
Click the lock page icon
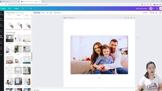(x=126, y=18)
